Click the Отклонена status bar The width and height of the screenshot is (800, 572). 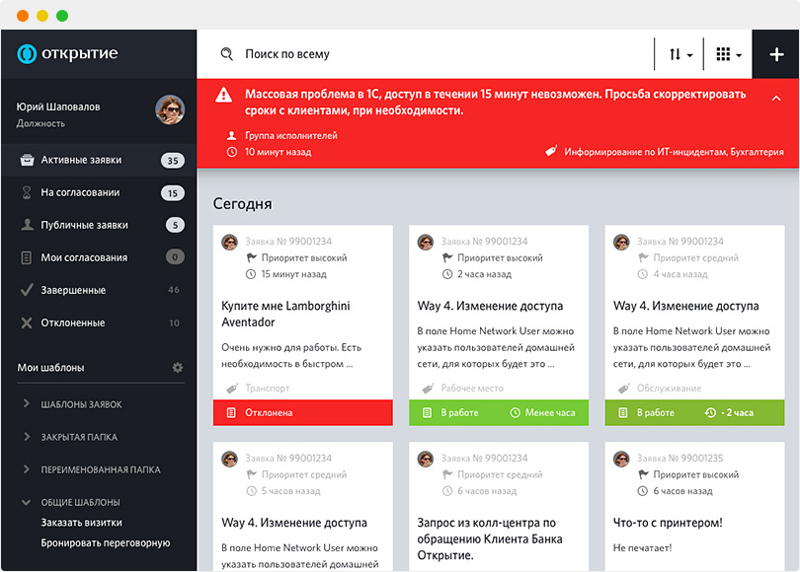point(303,412)
